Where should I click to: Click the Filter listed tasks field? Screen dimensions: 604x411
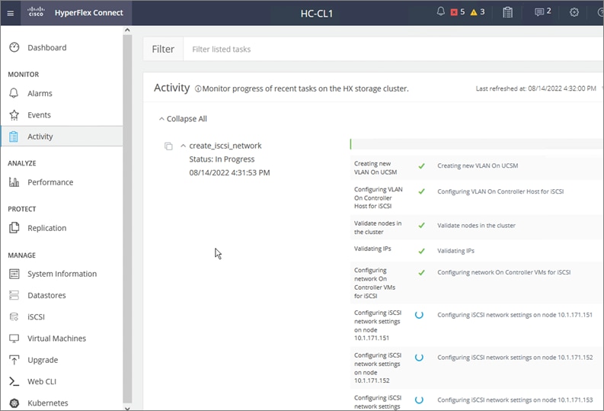(393, 49)
